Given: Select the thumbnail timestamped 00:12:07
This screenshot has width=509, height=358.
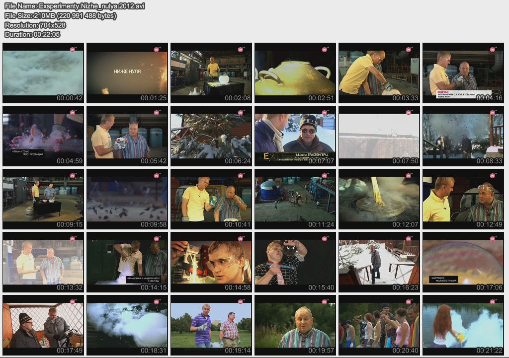Looking at the screenshot, I should [379, 199].
